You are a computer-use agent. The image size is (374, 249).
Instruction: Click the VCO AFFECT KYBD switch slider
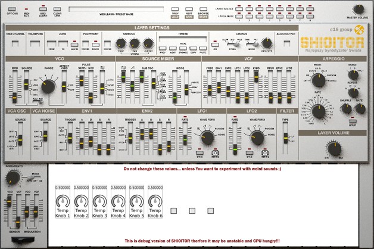click(x=64, y=86)
